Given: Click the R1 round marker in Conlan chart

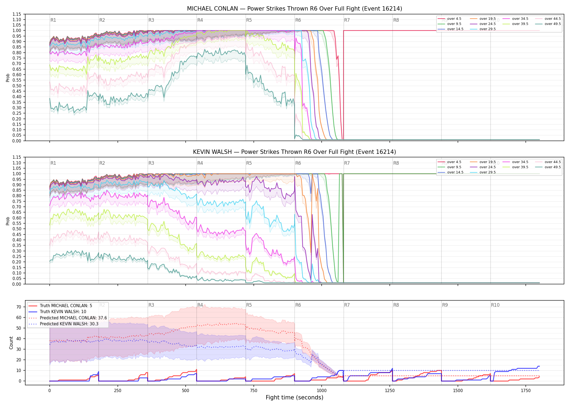Looking at the screenshot, I should (x=53, y=20).
